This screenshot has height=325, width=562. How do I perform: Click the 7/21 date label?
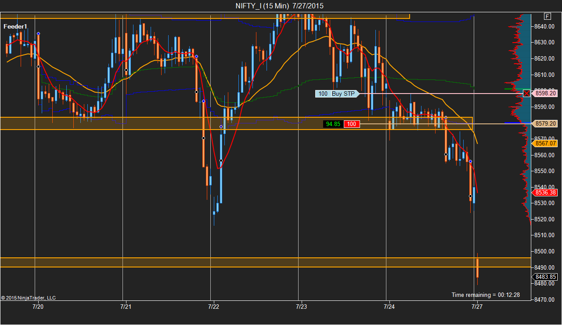tap(126, 307)
